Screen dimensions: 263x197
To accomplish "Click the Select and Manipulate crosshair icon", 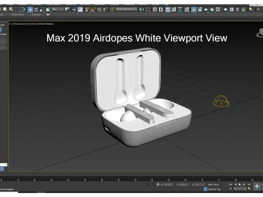I will (74, 9).
